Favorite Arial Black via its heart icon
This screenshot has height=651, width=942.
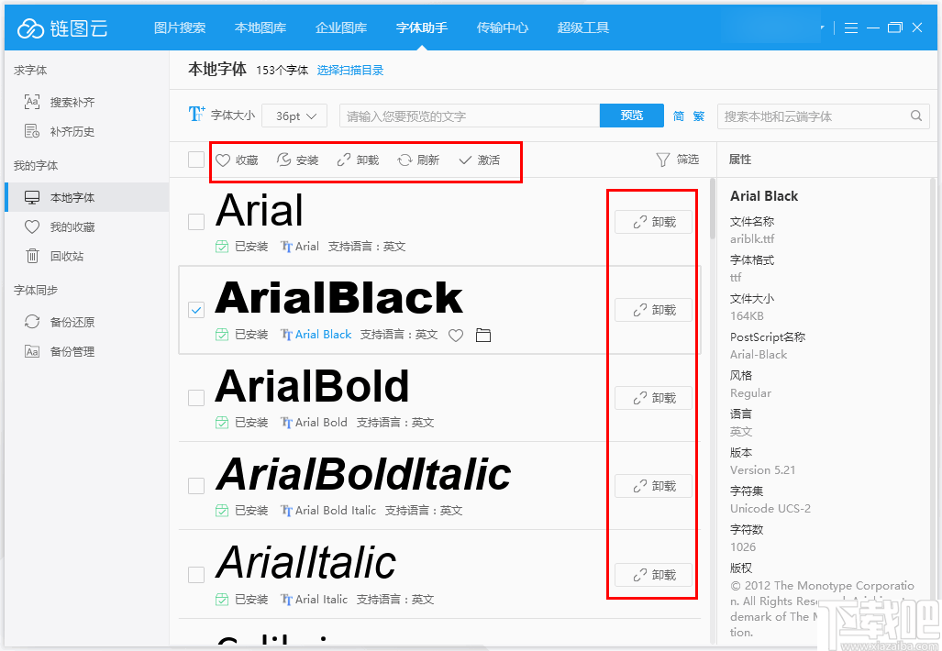(x=456, y=335)
